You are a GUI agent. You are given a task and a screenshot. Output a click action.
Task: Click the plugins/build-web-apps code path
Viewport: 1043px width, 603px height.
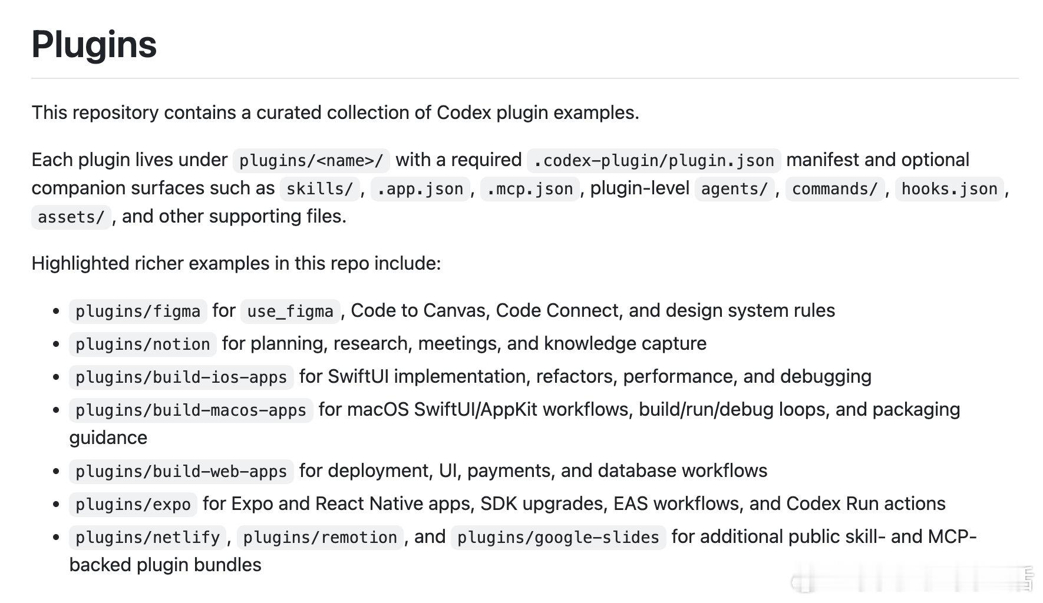[x=181, y=471]
